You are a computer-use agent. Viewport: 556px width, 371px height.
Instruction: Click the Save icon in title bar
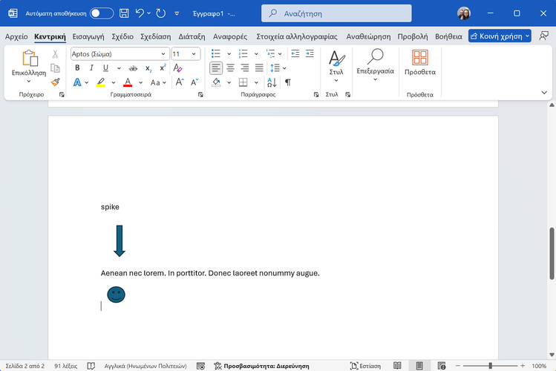point(124,13)
